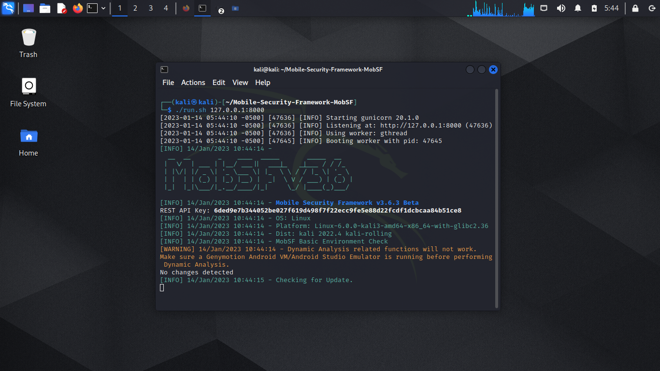This screenshot has width=660, height=371.
Task: Click the REST API key hash string
Action: pos(338,211)
